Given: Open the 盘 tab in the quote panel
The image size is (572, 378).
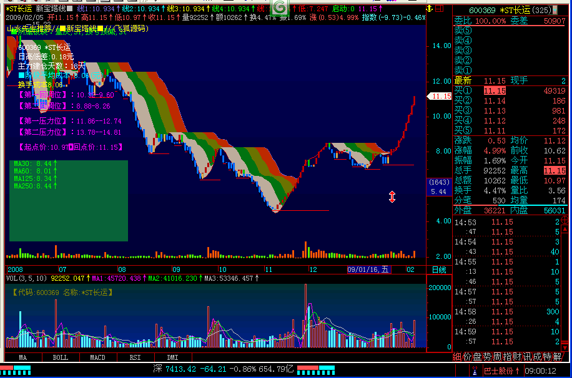Looking at the screenshot, I should (x=477, y=357).
